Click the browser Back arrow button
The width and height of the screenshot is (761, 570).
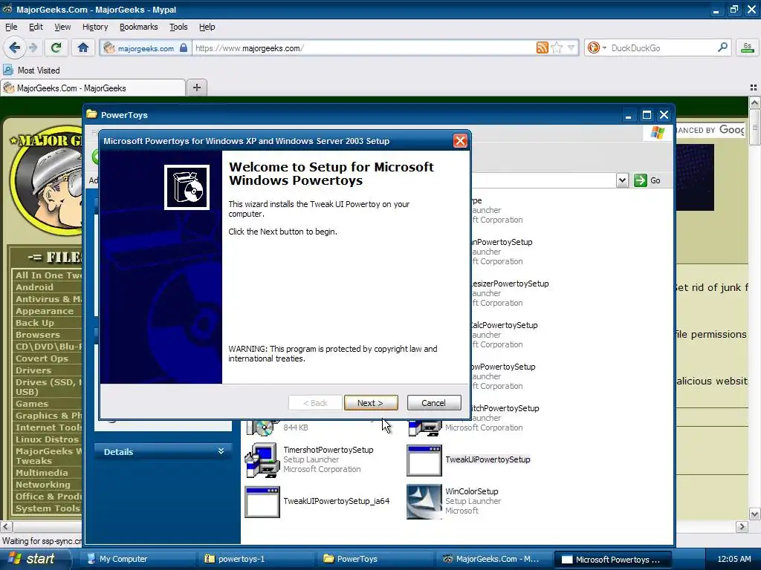point(14,47)
